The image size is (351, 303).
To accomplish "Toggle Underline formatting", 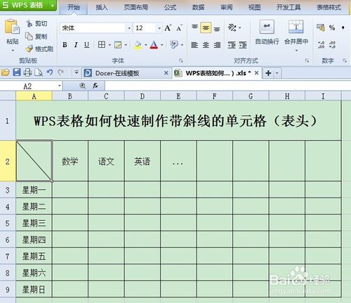I will (86, 45).
